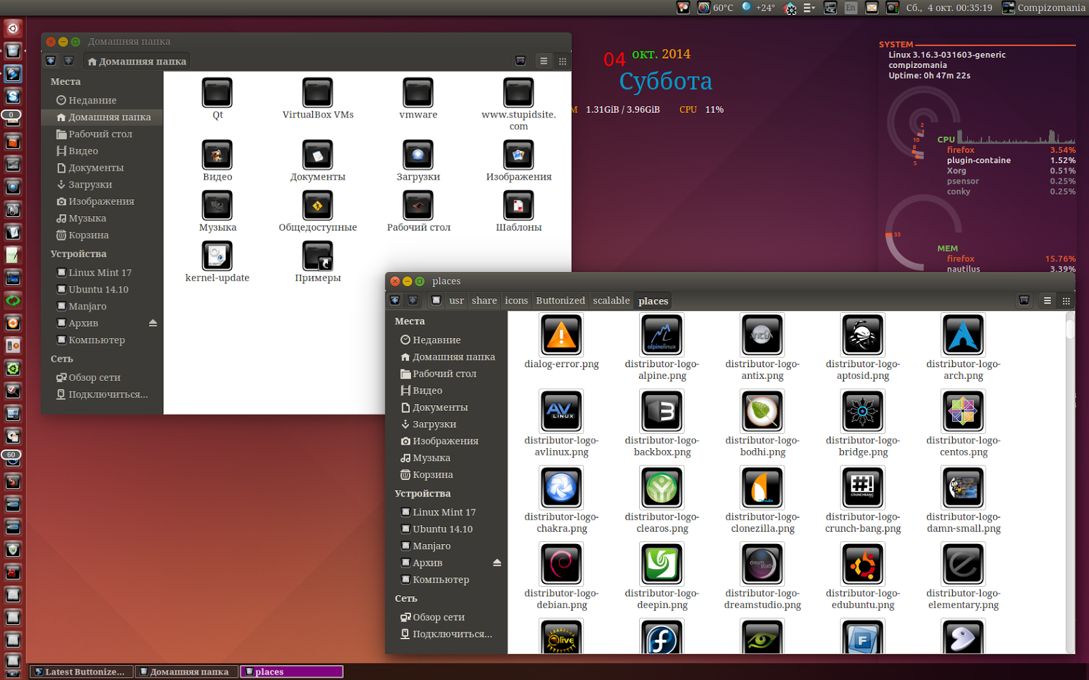Switch home window to grid view

pos(562,61)
